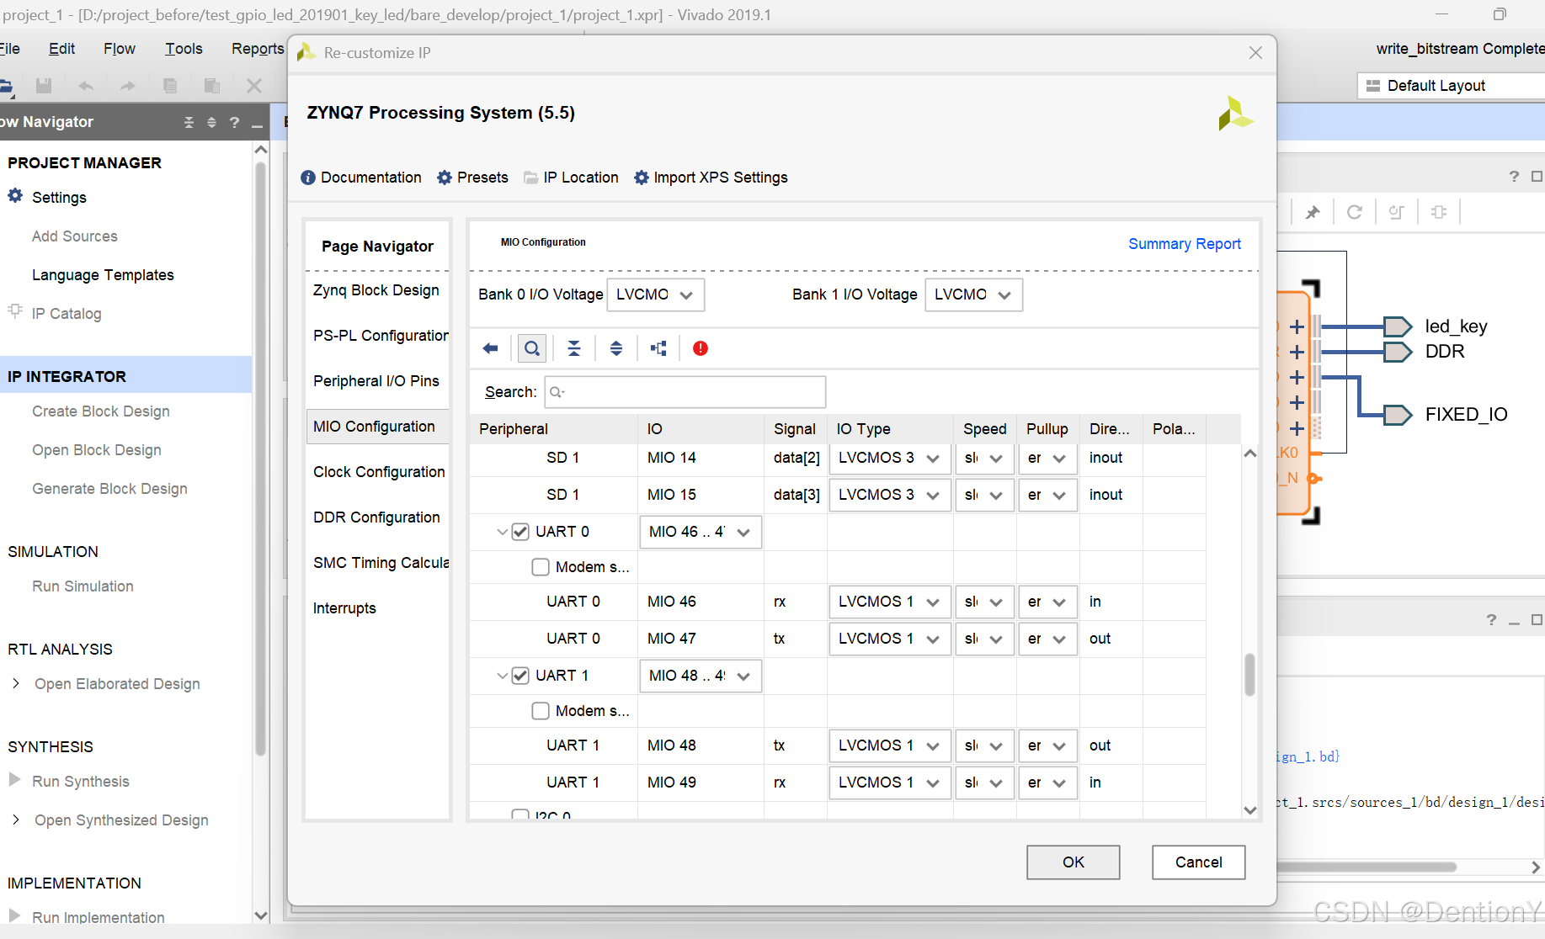Click the delete X icon in main toolbar

coord(254,85)
